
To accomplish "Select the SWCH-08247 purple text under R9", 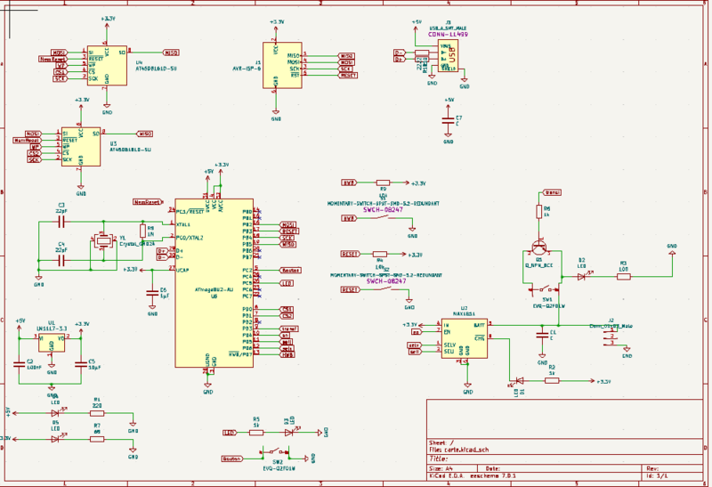I will [384, 209].
